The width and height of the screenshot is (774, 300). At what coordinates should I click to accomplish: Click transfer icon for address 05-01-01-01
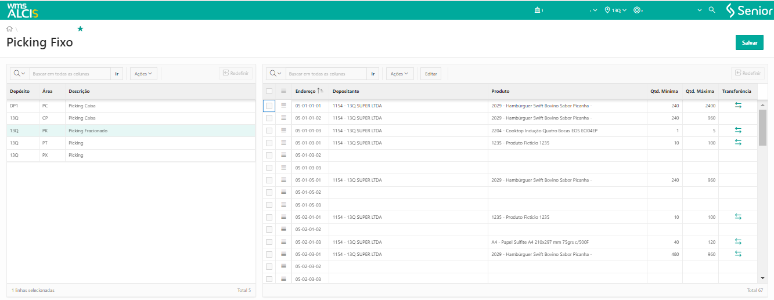coord(738,106)
